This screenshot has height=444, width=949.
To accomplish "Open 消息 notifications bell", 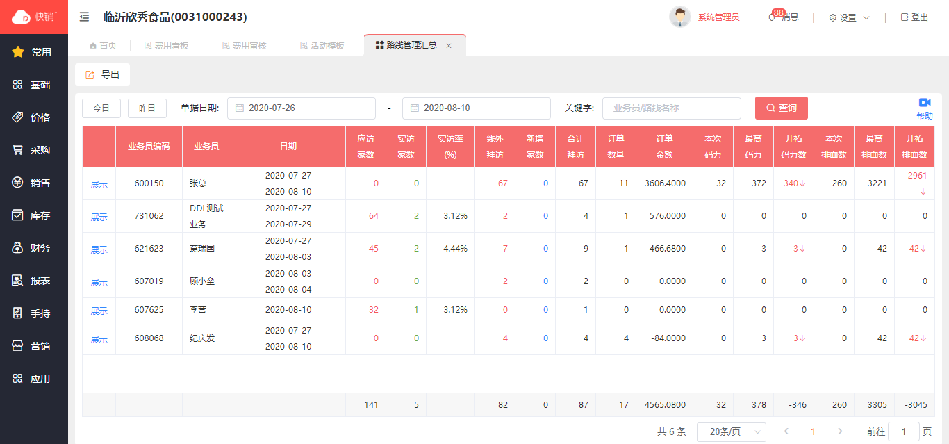I will tap(783, 17).
